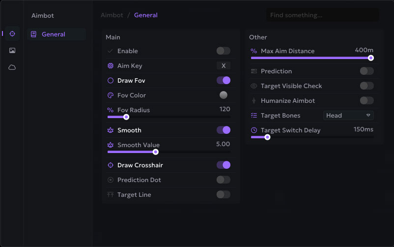Click the Aimbot breadcrumb at the top

click(112, 15)
